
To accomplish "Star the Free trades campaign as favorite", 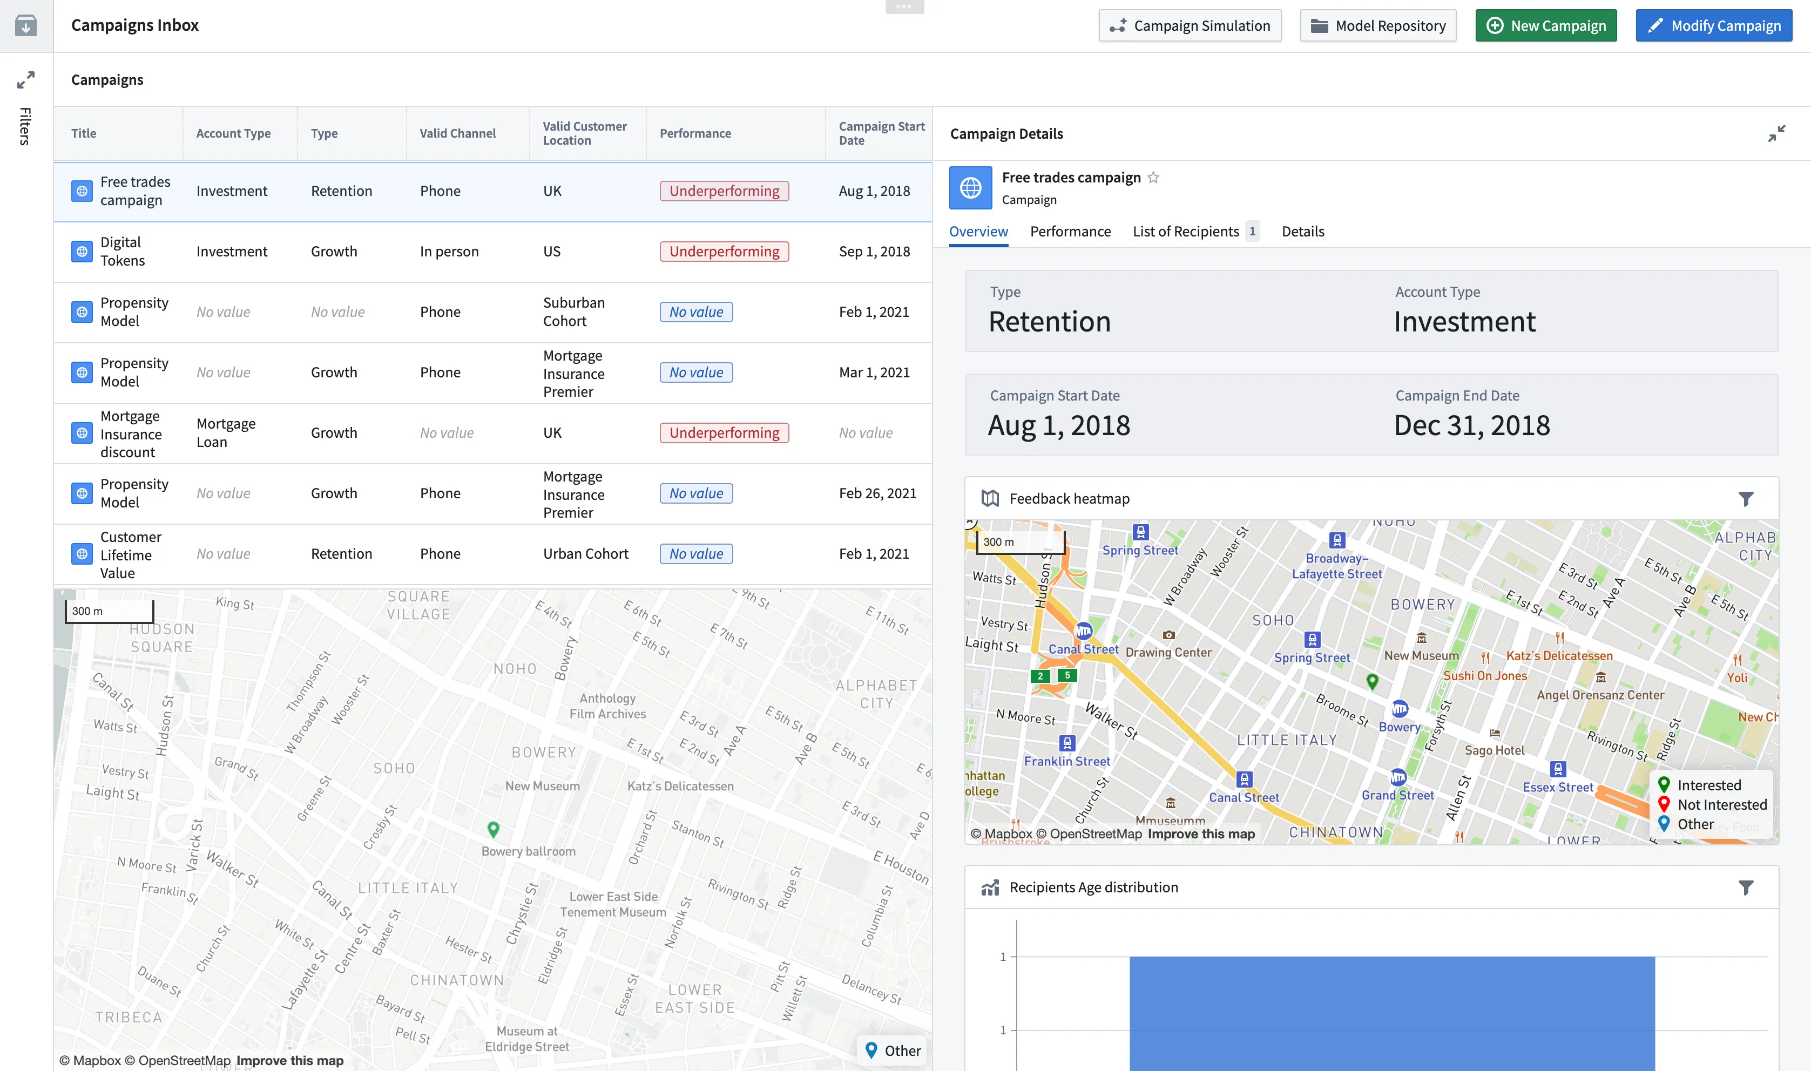I will point(1153,178).
